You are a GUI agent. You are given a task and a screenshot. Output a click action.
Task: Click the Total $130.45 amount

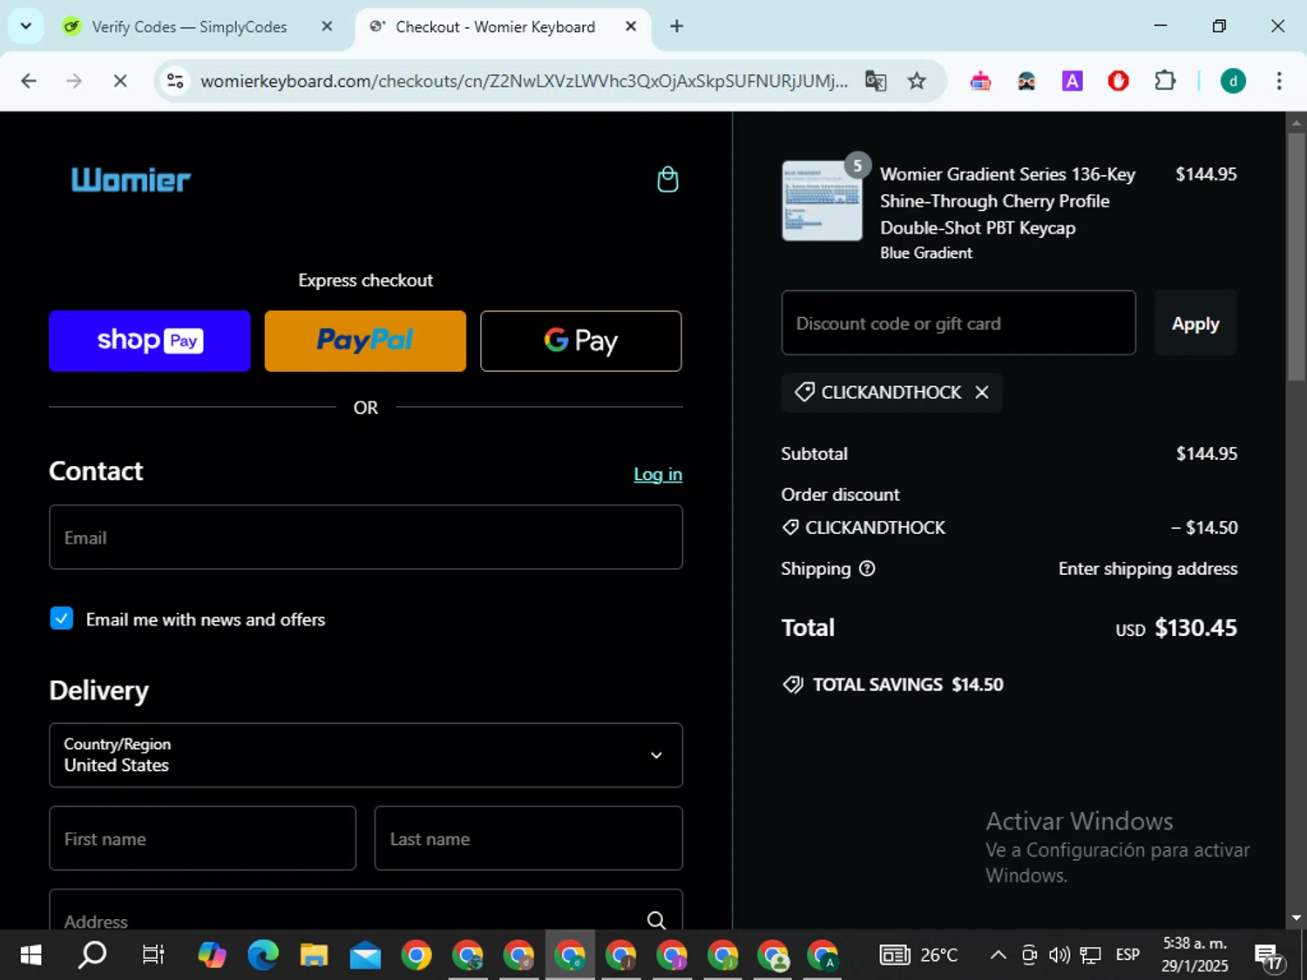(1195, 628)
